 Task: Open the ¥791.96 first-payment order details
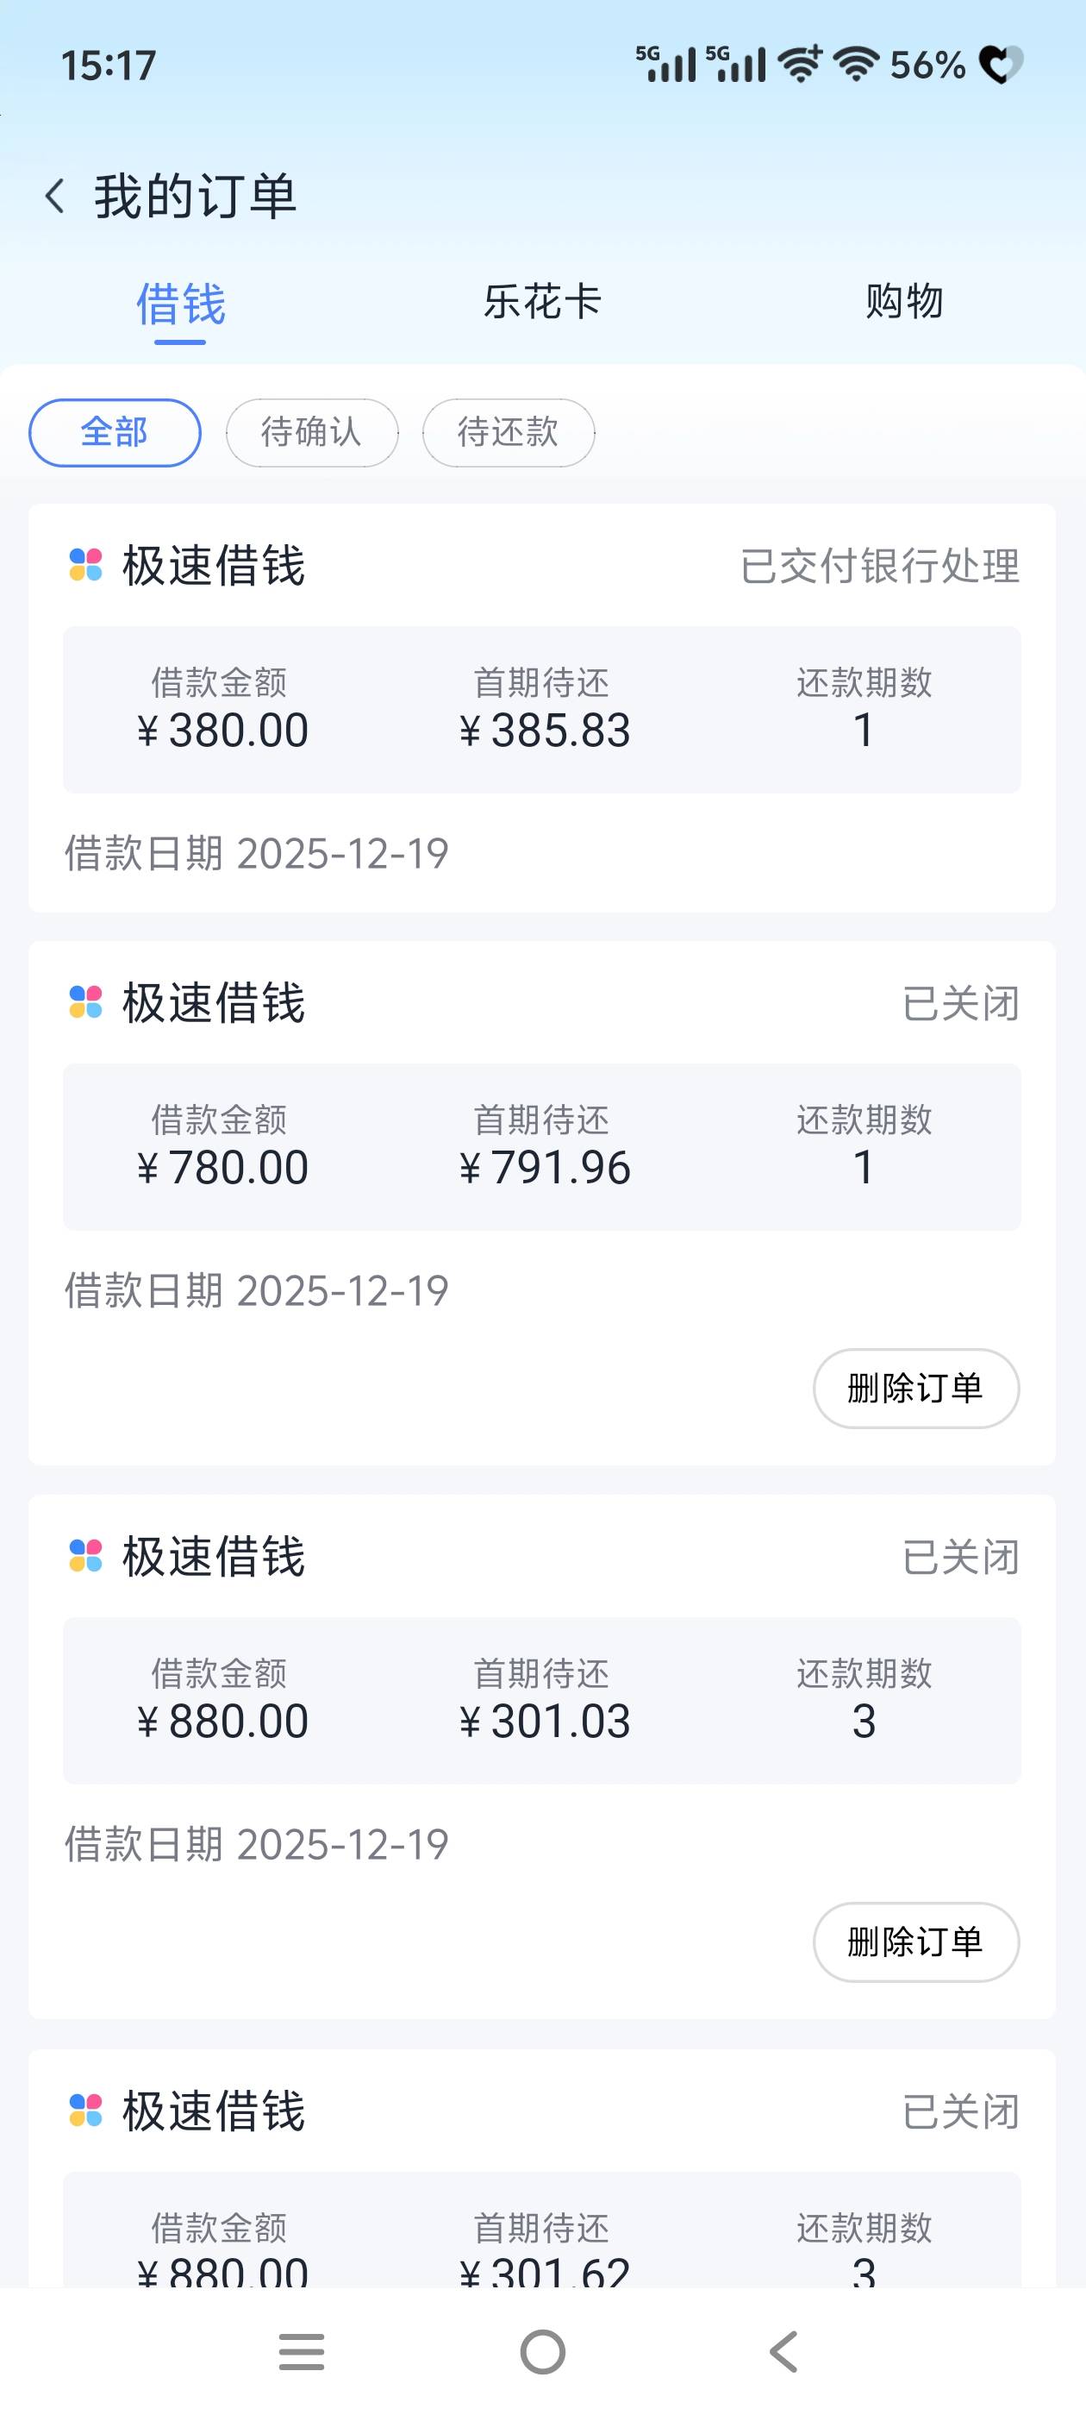tap(541, 1145)
